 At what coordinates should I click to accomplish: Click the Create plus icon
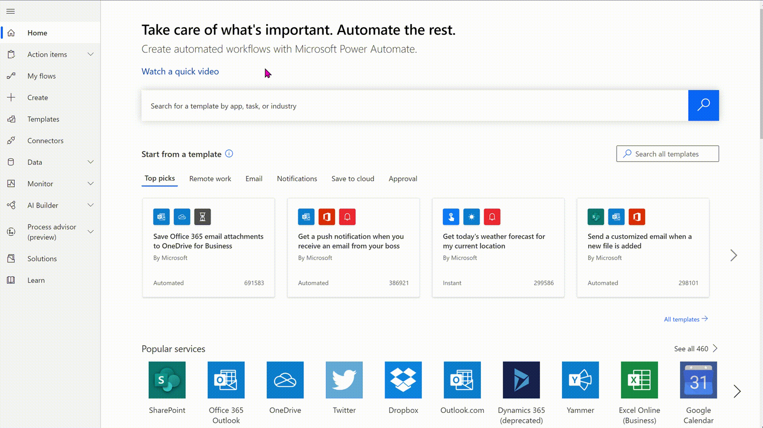[x=11, y=97]
